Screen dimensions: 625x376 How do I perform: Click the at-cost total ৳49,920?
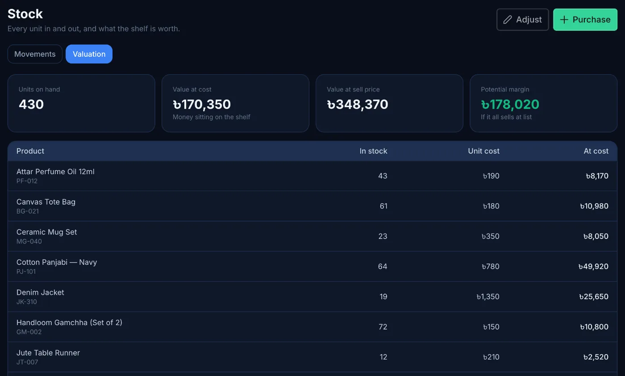[593, 267]
